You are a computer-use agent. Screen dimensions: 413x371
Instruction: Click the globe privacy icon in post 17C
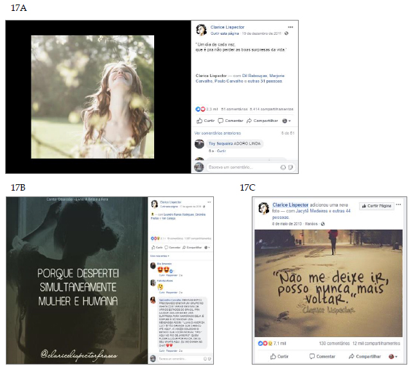pos(322,224)
